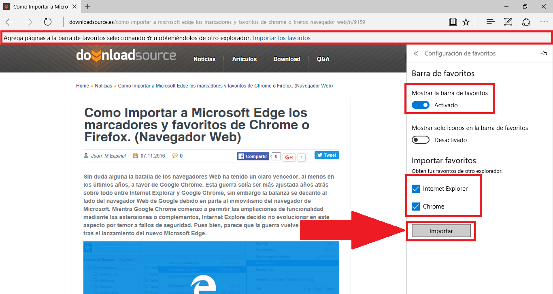Click the Barra de favoritos heading
Viewport: 553px width, 294px height.
tap(443, 73)
